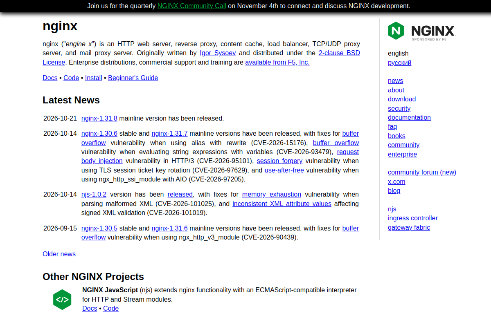Open the 'session forgery' vulnerability link
The width and height of the screenshot is (491, 327).
279,161
